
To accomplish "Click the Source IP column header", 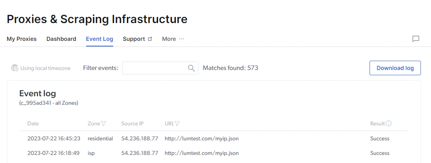I will point(132,124).
